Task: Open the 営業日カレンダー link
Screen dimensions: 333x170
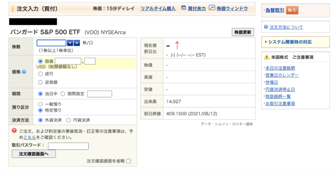Action: 282,75
